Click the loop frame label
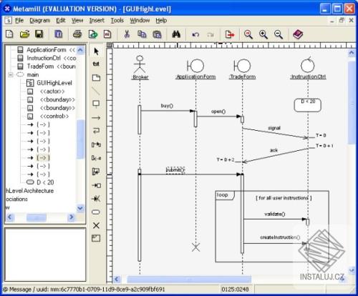358x296 pixels. tap(222, 195)
